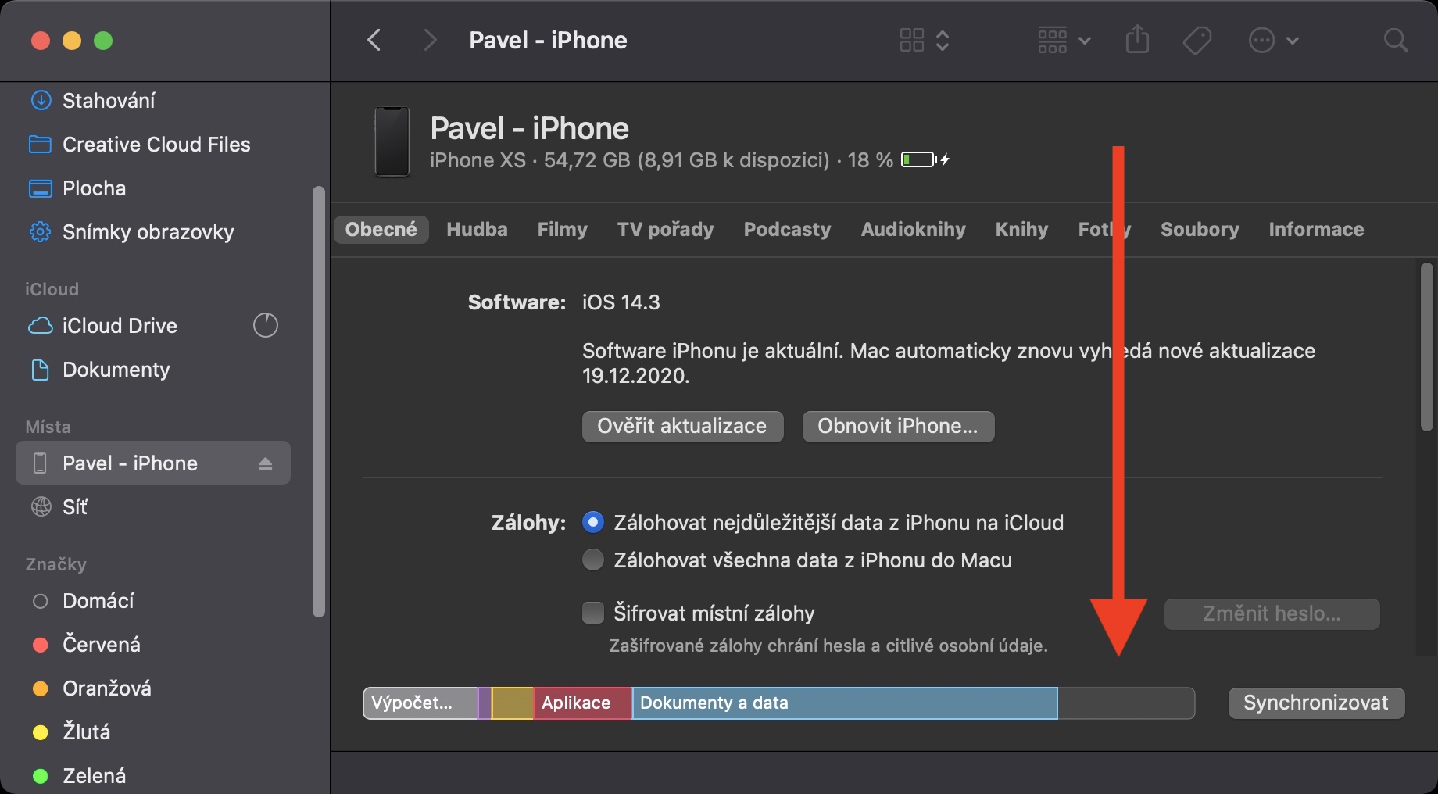Viewport: 1438px width, 794px height.
Task: Select the Červená tag in sidebar
Action: [x=102, y=645]
